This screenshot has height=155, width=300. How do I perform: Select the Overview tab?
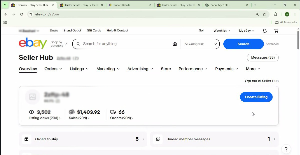[28, 69]
